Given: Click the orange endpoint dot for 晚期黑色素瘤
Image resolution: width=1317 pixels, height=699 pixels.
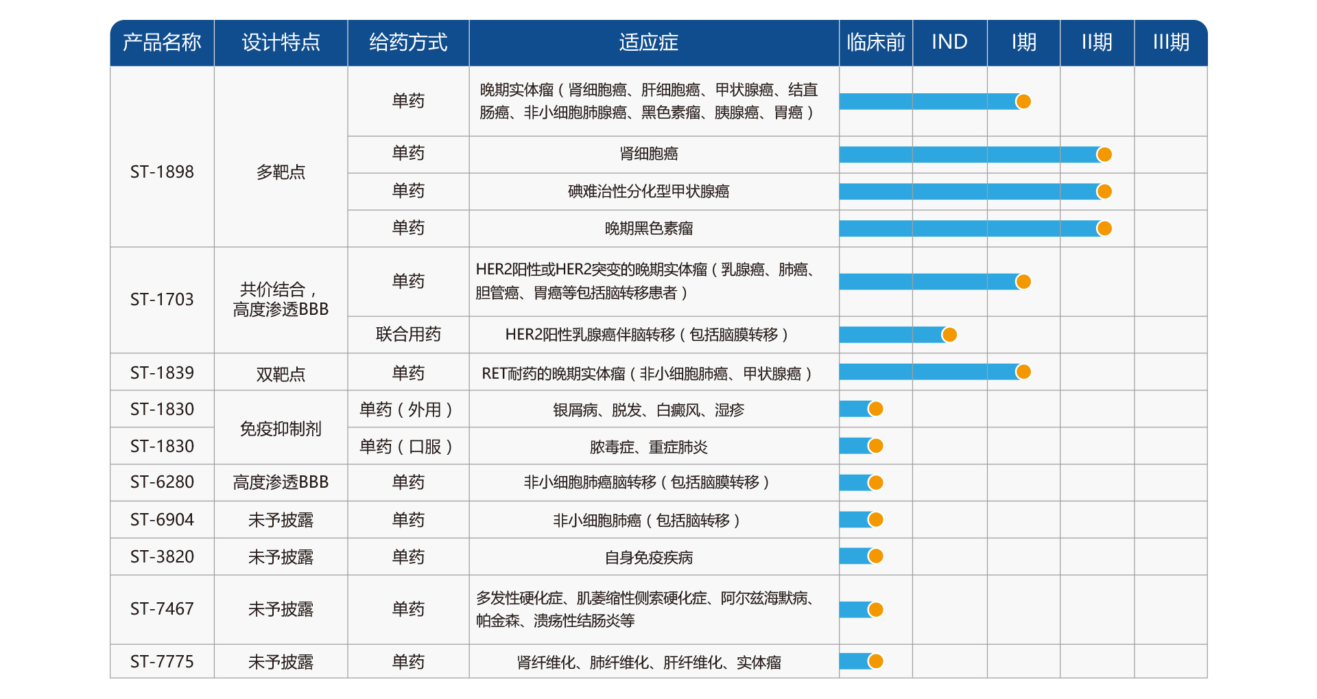Looking at the screenshot, I should 1104,228.
